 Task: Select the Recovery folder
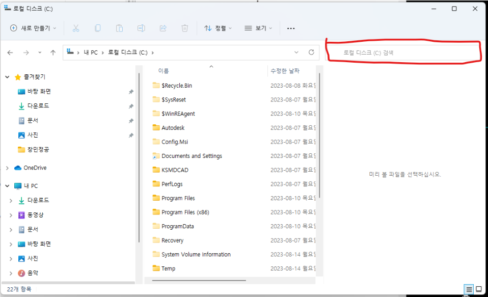pos(168,240)
